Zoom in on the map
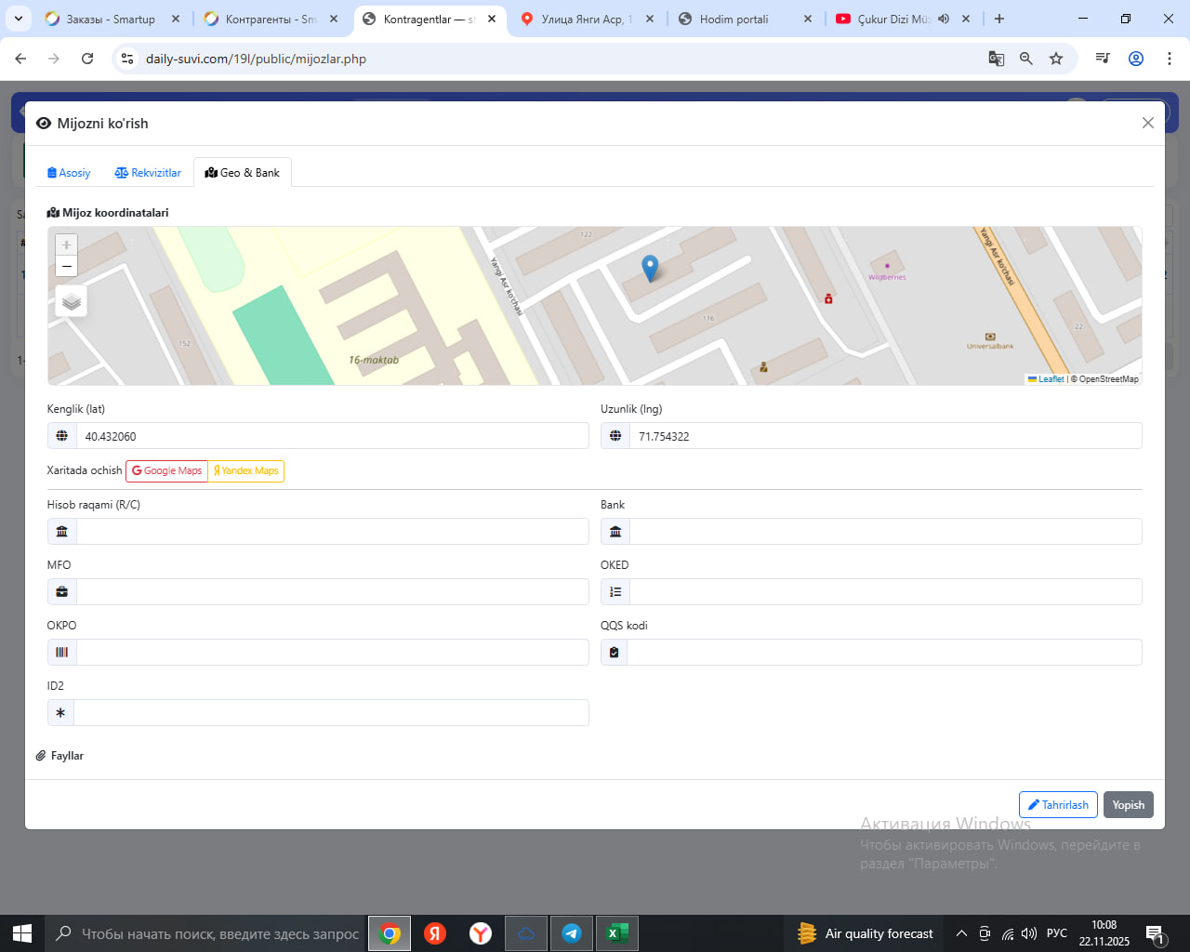1190x952 pixels. point(66,245)
